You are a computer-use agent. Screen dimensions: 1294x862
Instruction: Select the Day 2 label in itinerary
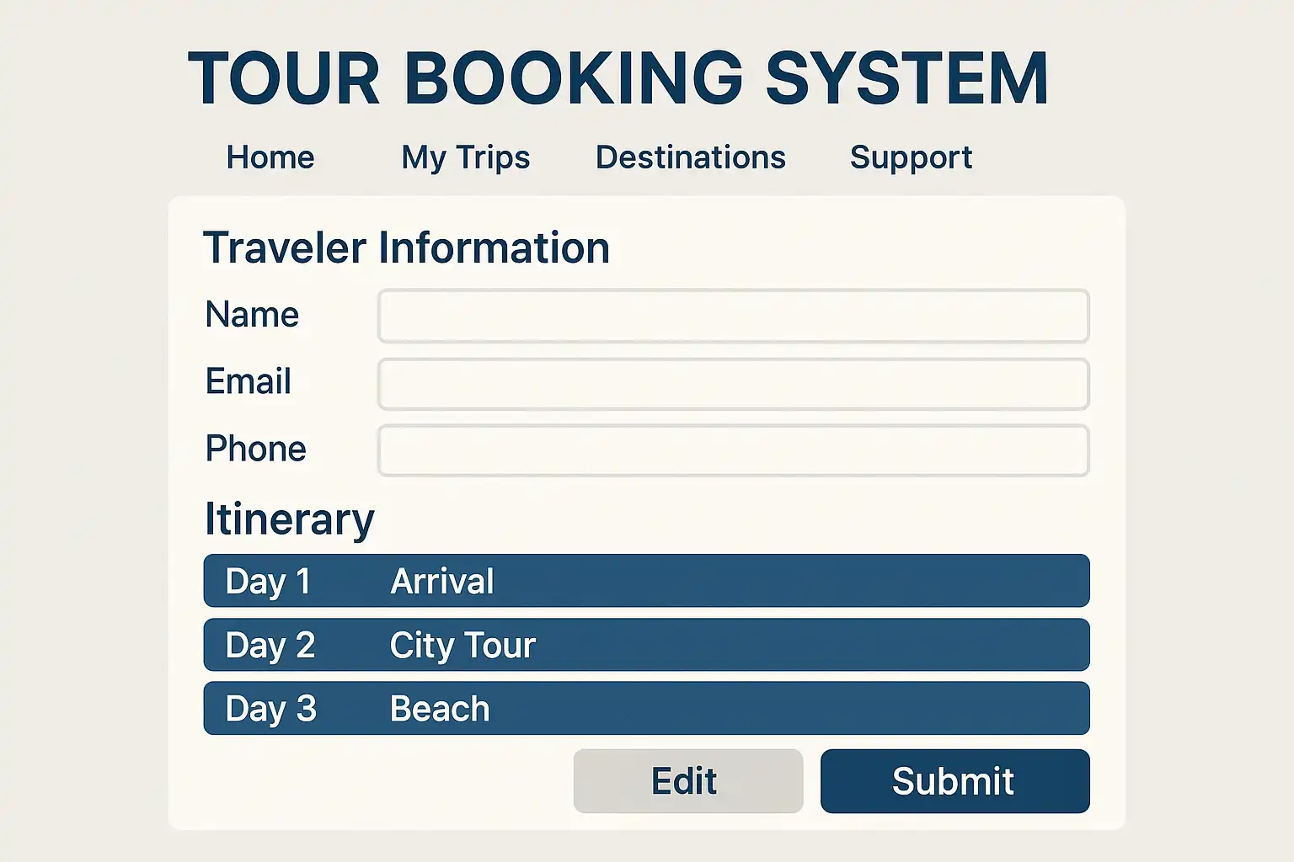(x=270, y=646)
